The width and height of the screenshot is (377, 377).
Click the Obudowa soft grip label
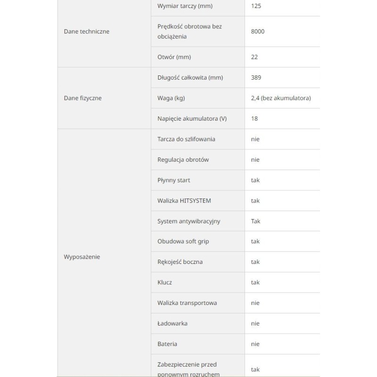tap(183, 241)
